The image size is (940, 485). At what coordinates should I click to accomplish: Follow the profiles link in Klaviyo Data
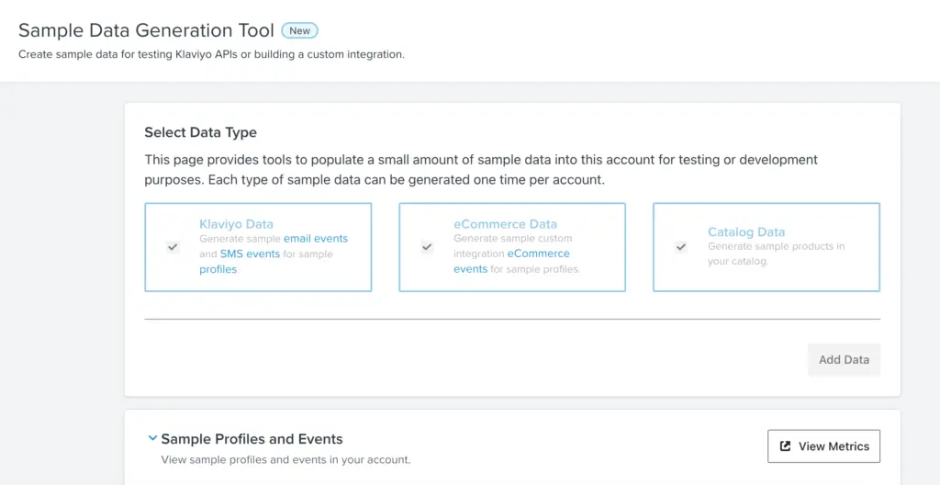pyautogui.click(x=218, y=269)
